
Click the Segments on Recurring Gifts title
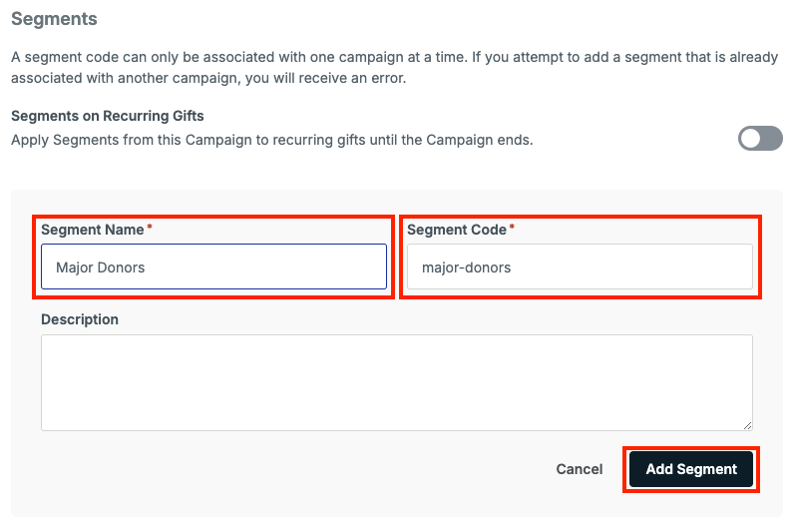(x=107, y=116)
